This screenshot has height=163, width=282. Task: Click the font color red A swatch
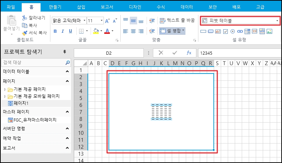point(107,31)
